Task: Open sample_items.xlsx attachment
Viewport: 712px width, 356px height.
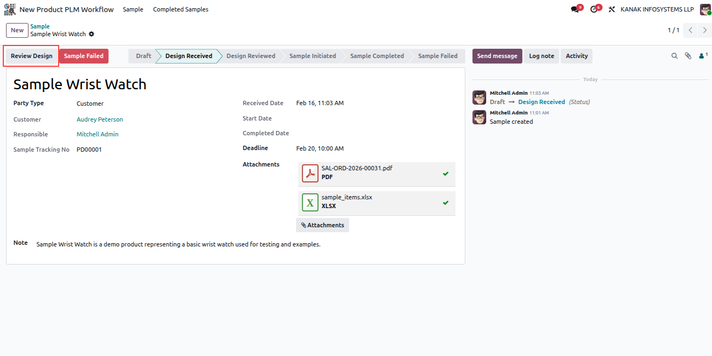Action: (x=347, y=197)
